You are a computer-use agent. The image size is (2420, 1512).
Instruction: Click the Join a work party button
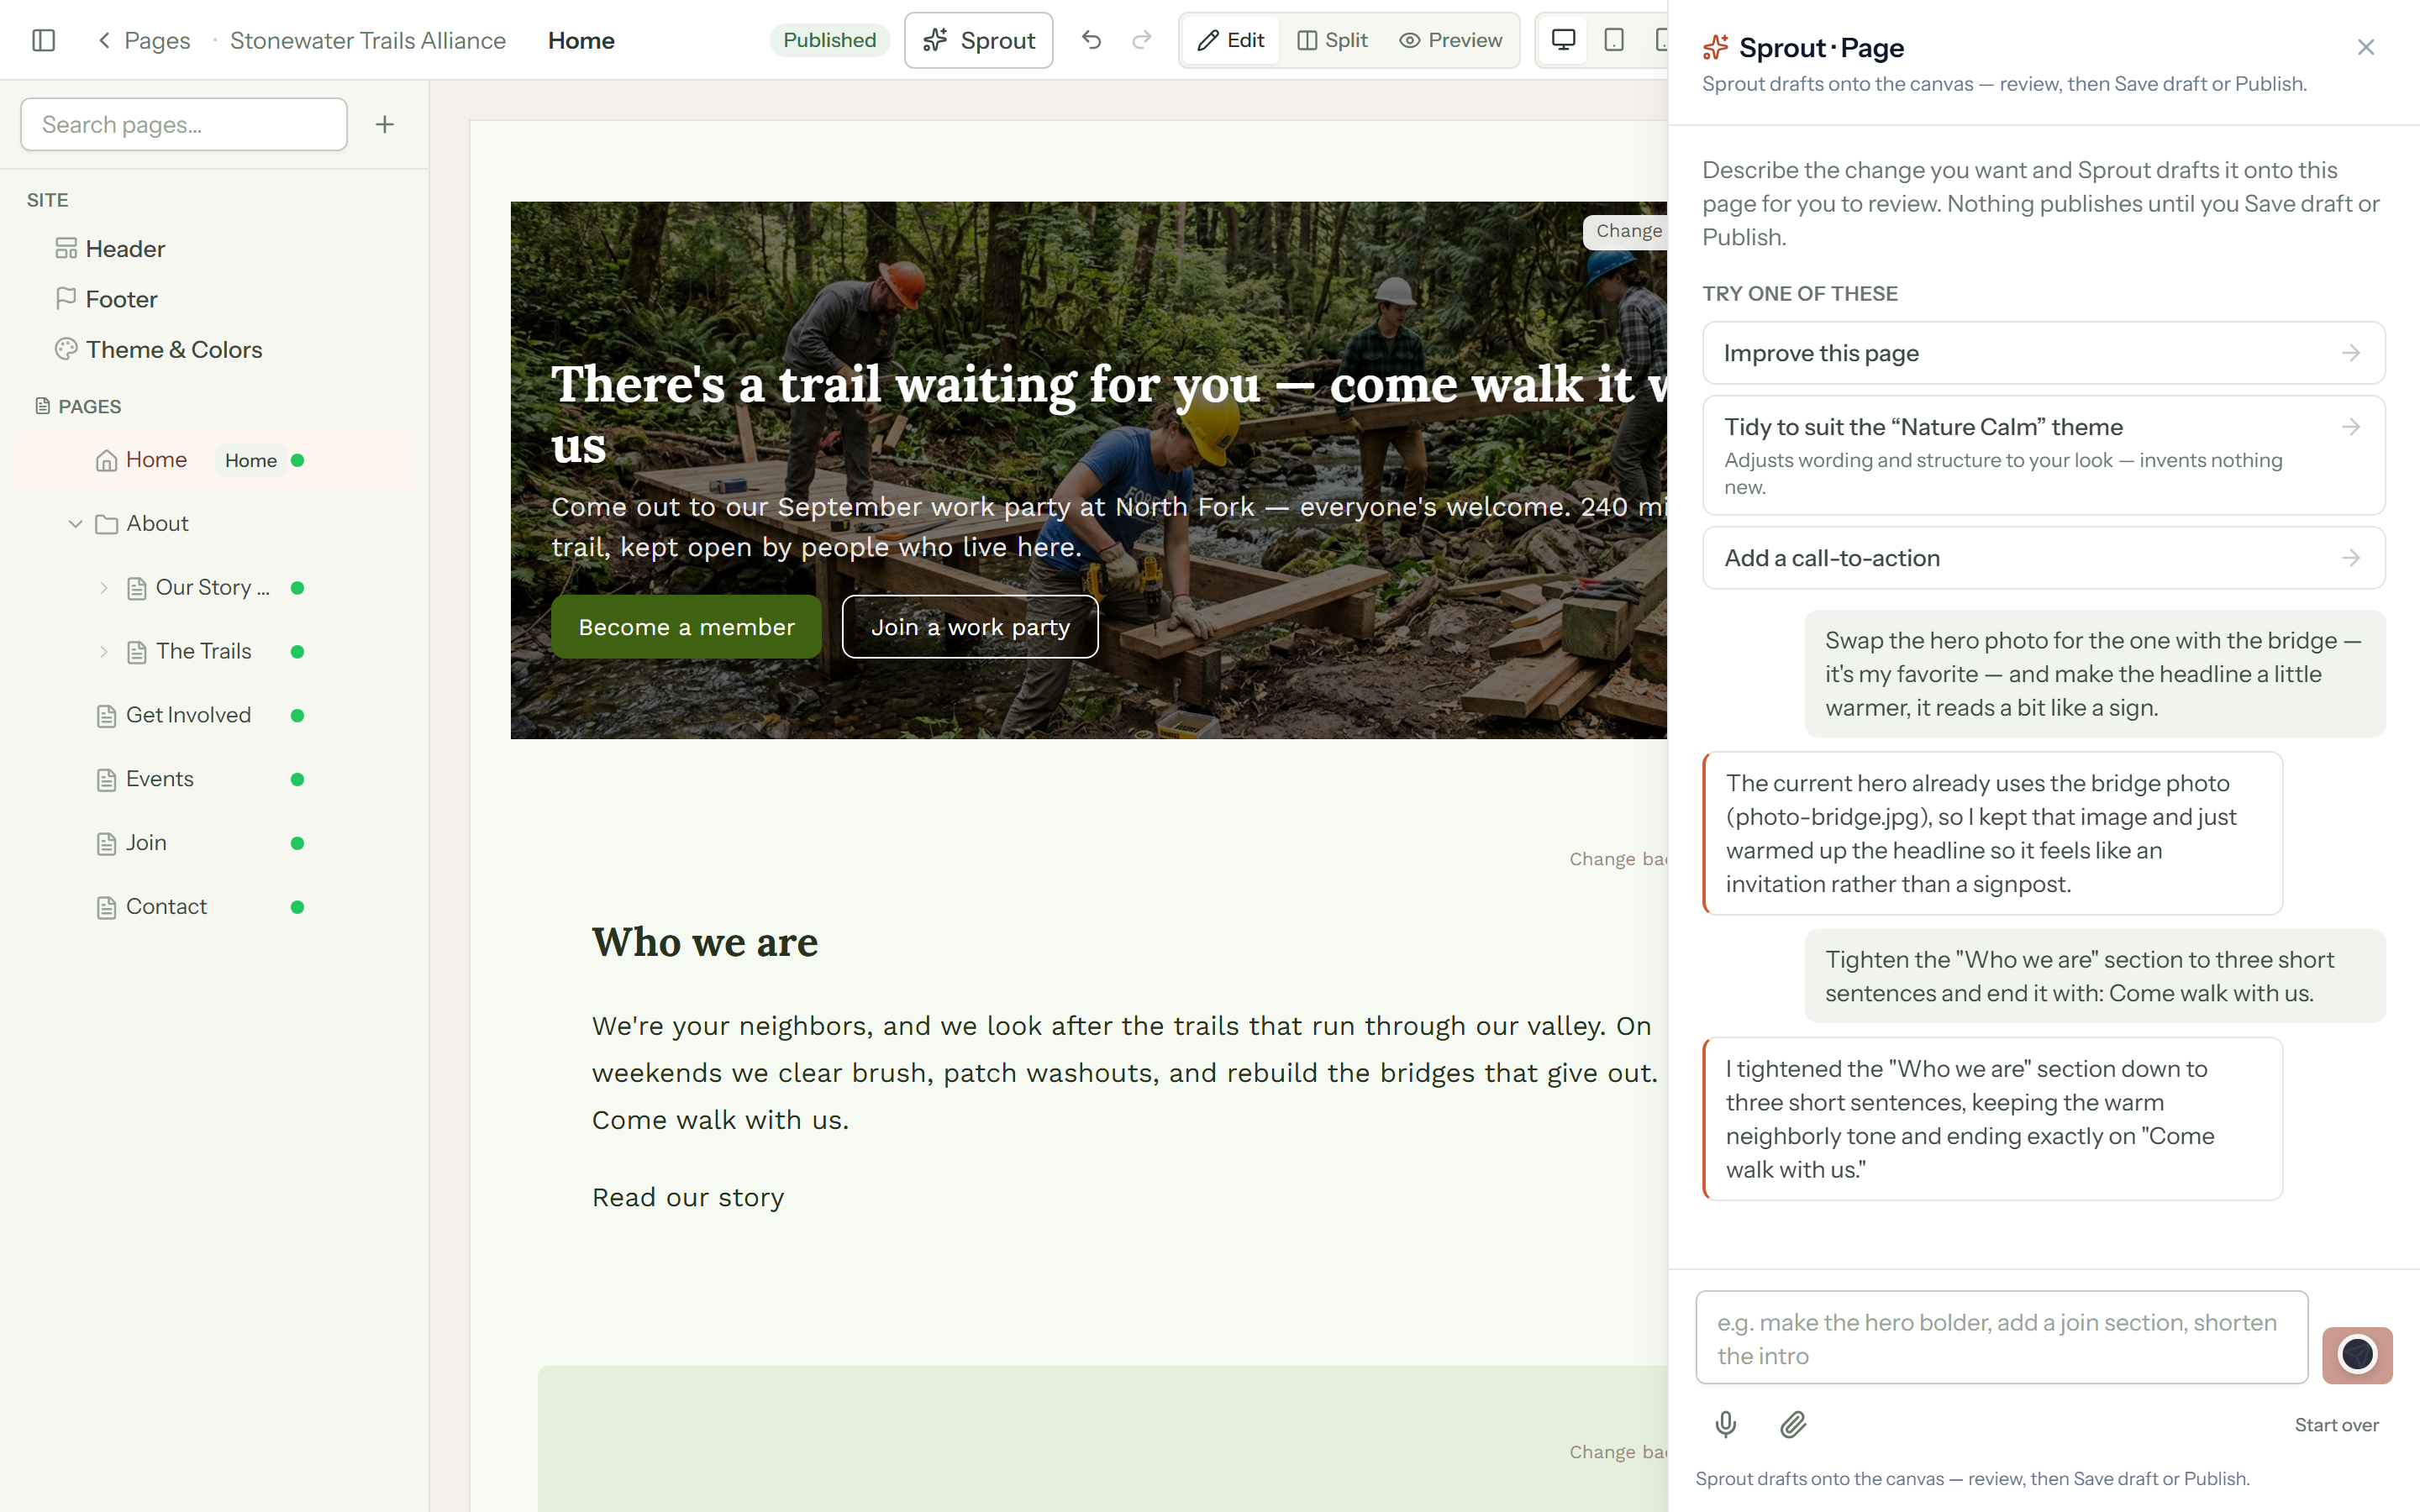pos(970,627)
